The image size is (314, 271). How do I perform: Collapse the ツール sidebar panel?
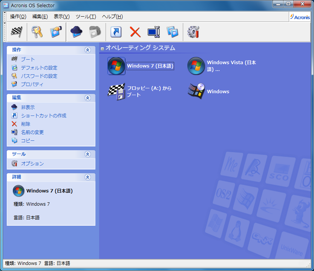point(88,154)
